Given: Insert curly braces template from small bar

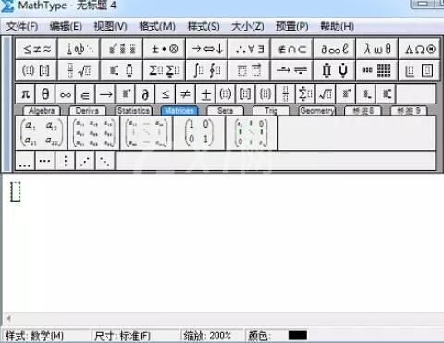Looking at the screenshot, I should [265, 93].
